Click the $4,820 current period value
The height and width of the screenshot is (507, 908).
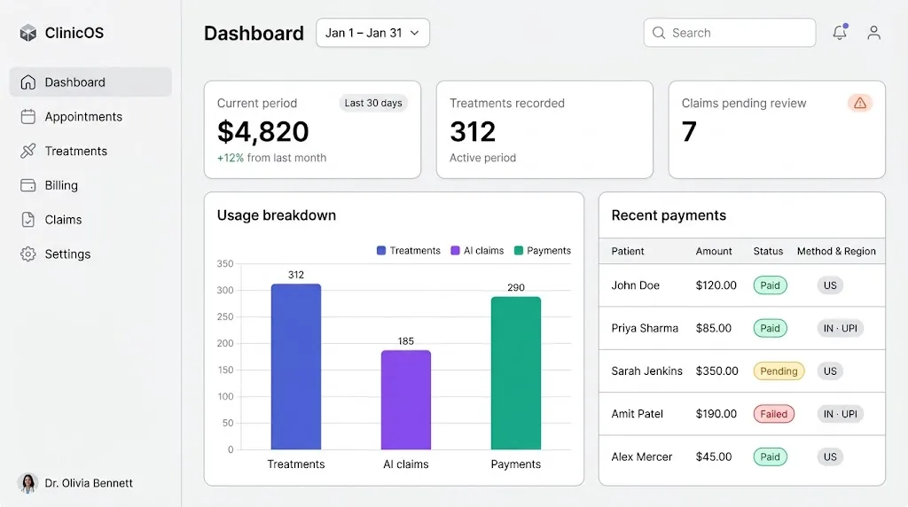[x=262, y=131]
